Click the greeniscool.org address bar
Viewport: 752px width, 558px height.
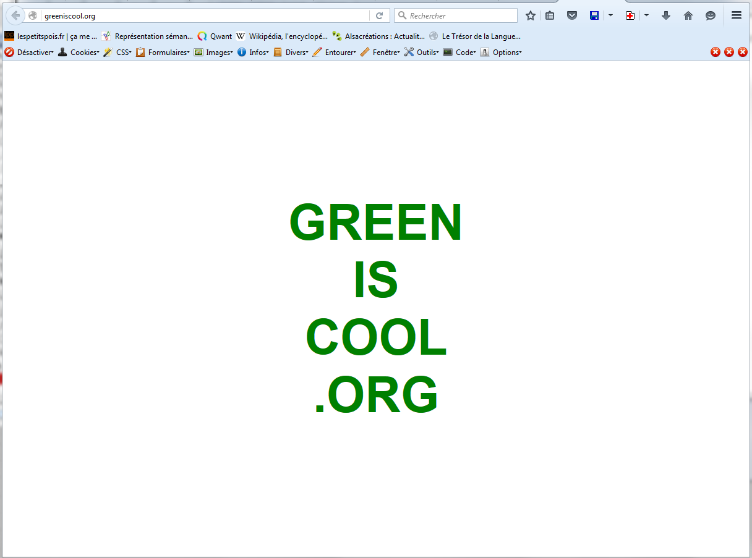[204, 15]
